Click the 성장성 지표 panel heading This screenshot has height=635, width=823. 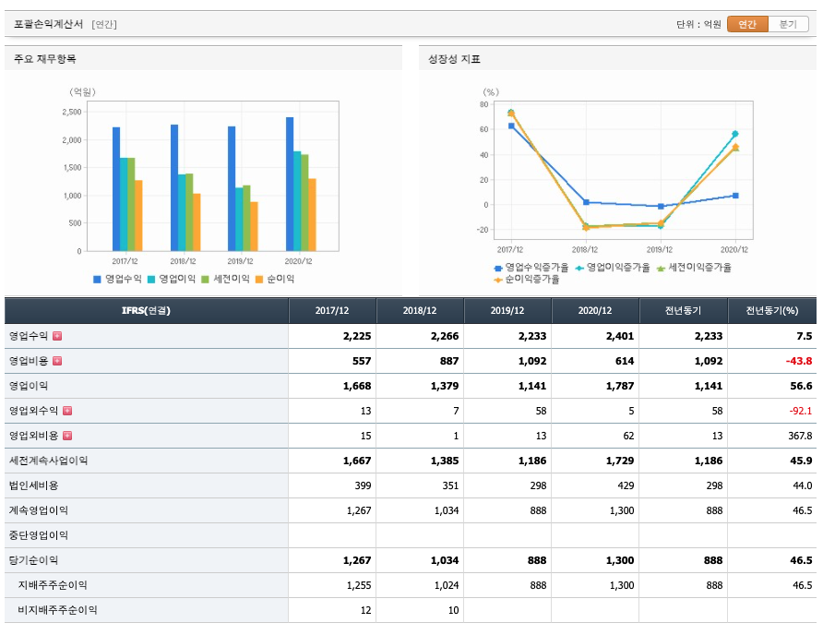454,59
